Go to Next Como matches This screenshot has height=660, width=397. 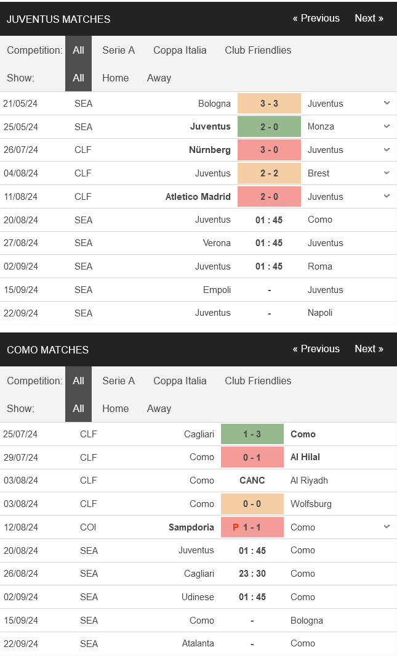point(369,349)
